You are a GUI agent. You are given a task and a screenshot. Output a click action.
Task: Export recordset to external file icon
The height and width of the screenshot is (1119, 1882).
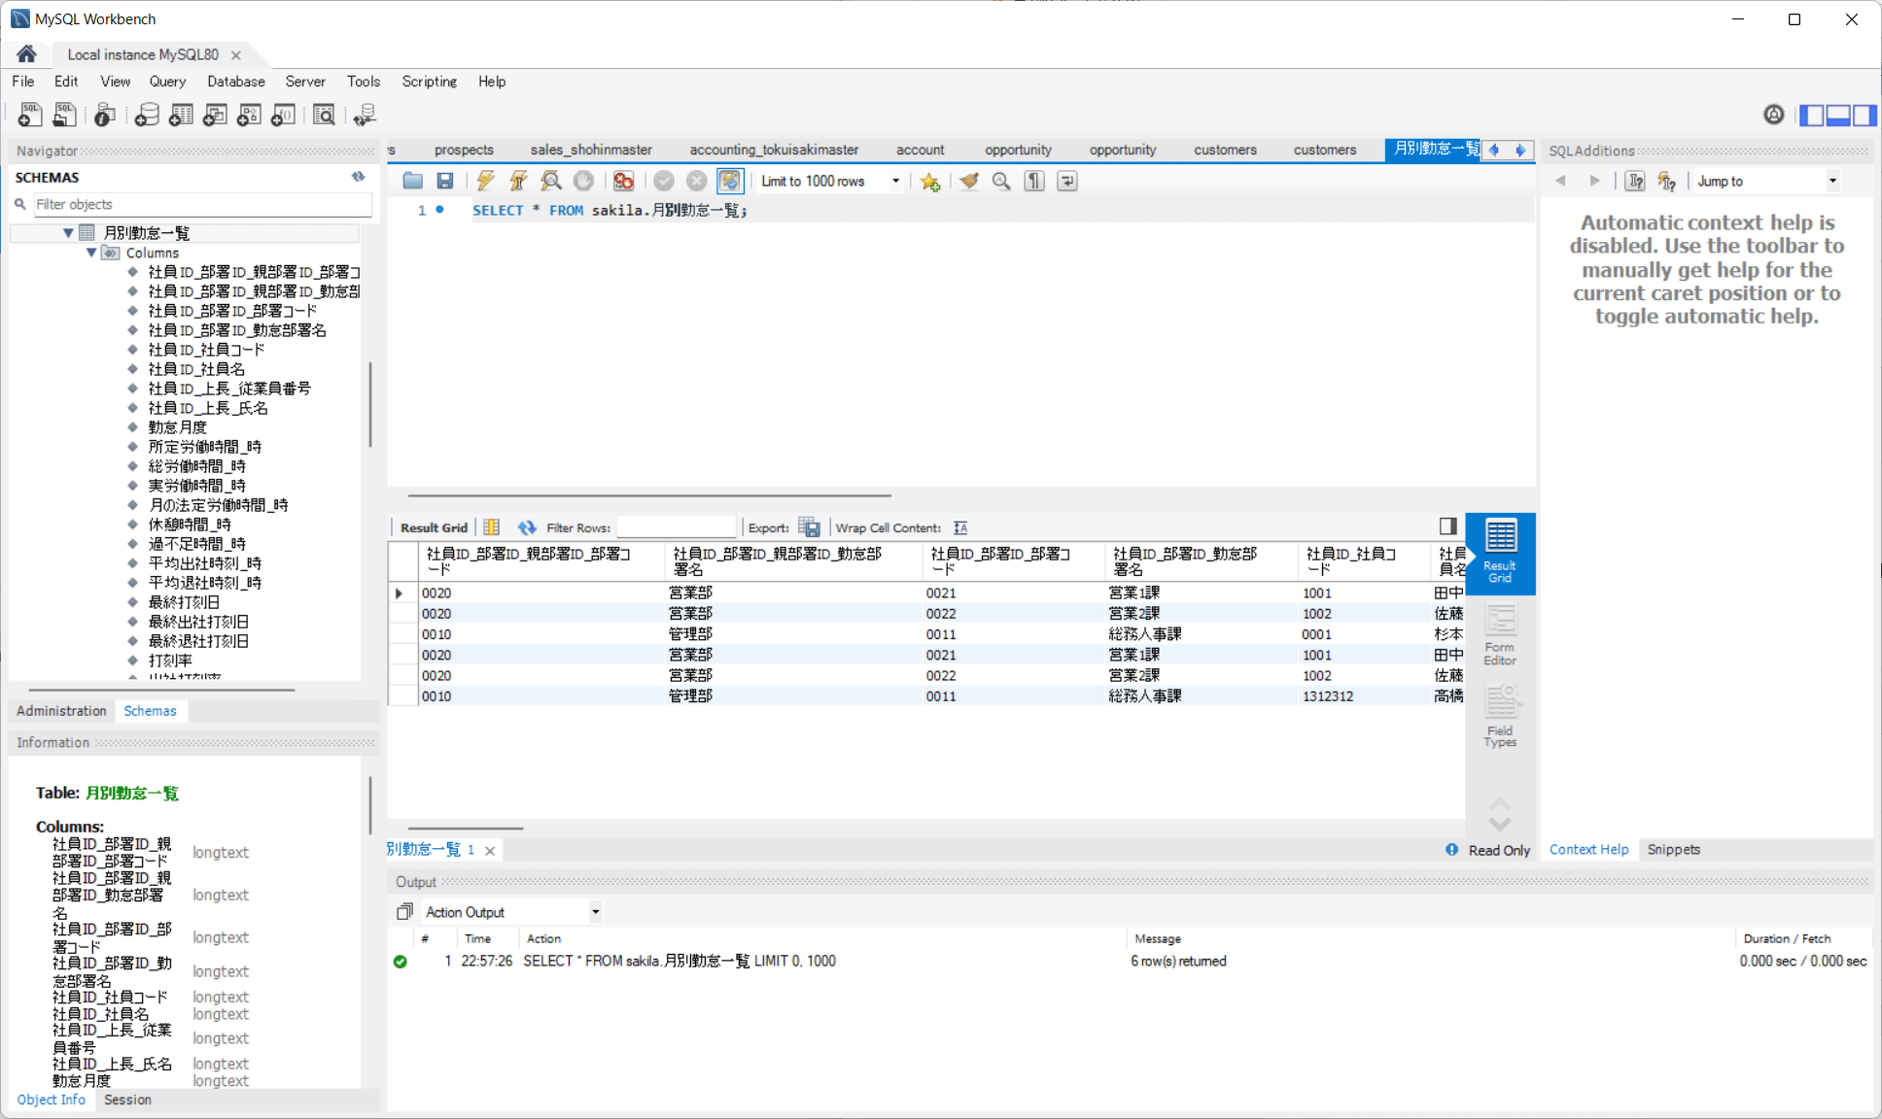coord(809,527)
